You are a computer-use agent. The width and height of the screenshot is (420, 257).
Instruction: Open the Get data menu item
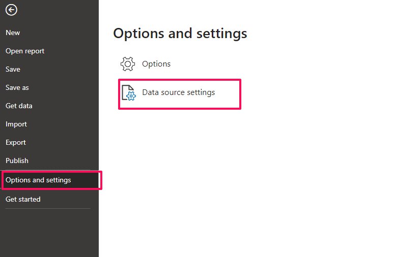coord(19,106)
